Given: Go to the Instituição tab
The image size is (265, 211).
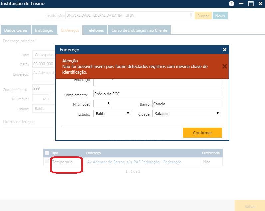Looking at the screenshot, I should pos(44,30).
